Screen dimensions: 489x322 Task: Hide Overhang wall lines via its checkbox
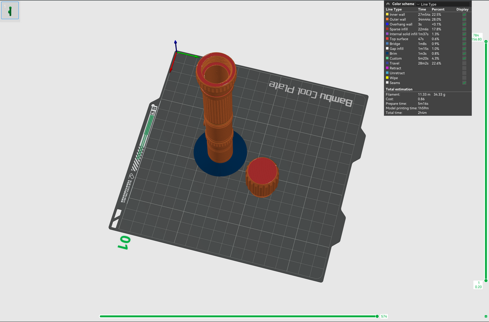point(464,24)
